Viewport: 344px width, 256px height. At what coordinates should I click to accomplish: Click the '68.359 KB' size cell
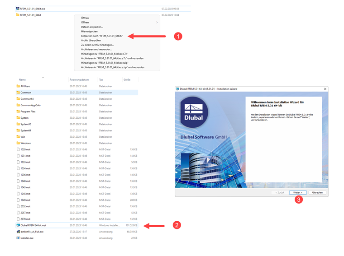(x=132, y=232)
